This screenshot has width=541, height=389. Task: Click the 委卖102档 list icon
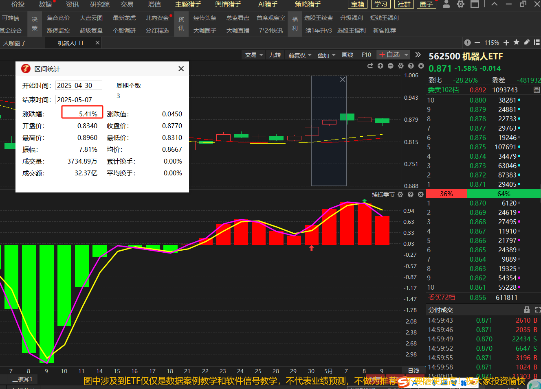tap(537, 90)
